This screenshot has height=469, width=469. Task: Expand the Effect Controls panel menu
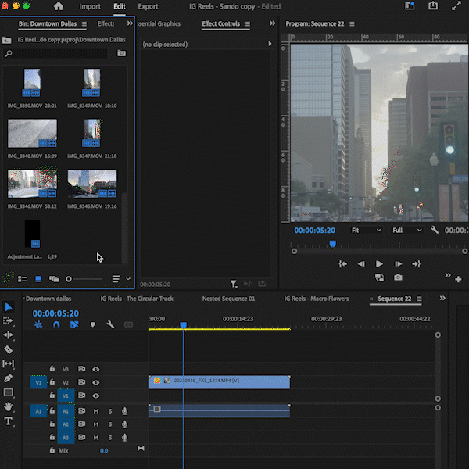tap(248, 24)
